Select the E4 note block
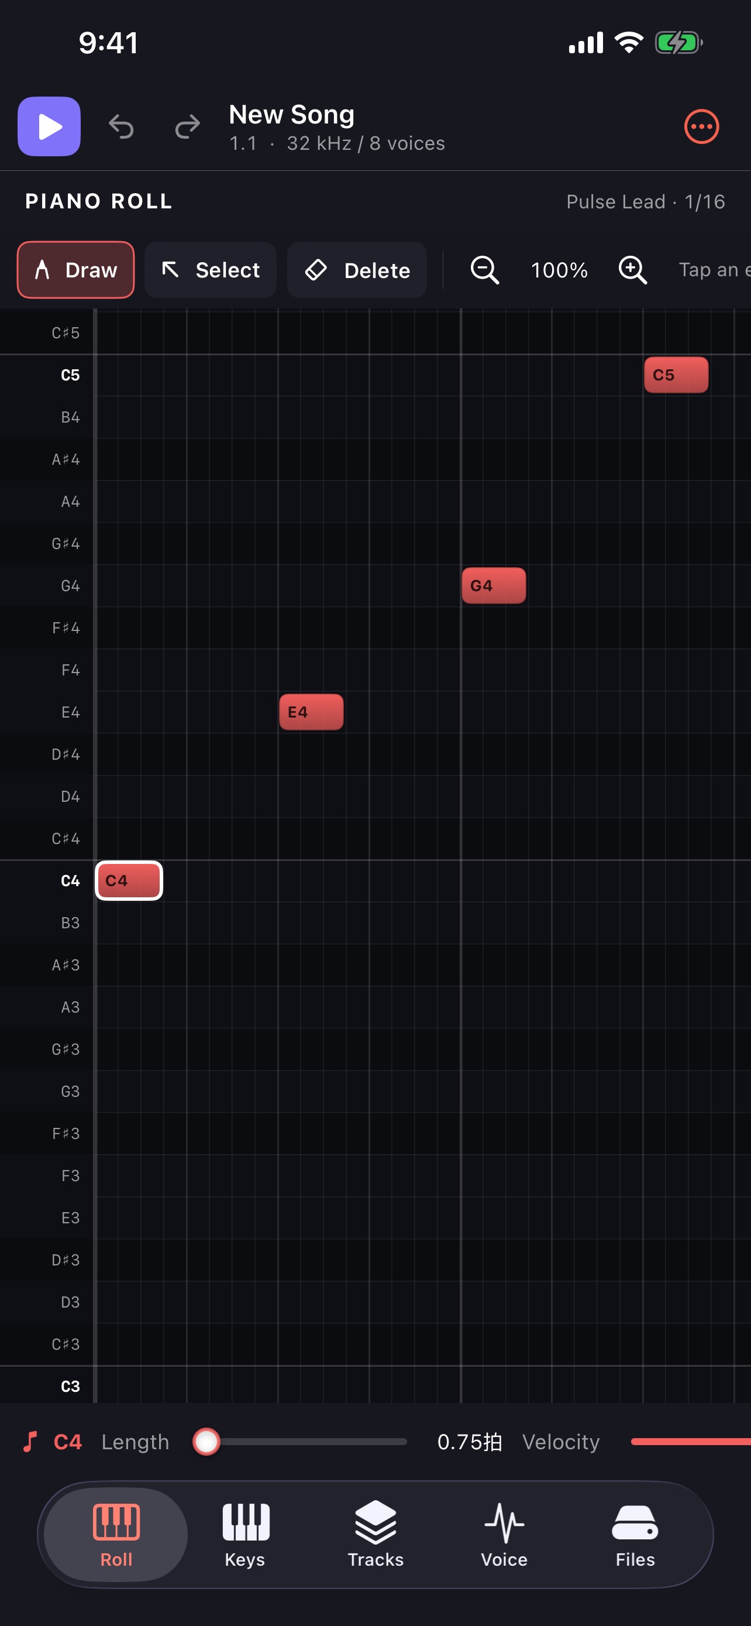 pyautogui.click(x=312, y=712)
